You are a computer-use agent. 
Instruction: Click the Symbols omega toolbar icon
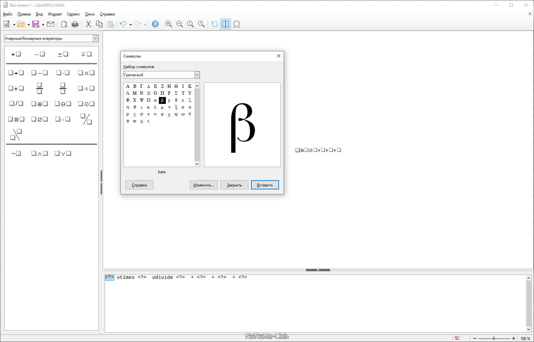(237, 24)
